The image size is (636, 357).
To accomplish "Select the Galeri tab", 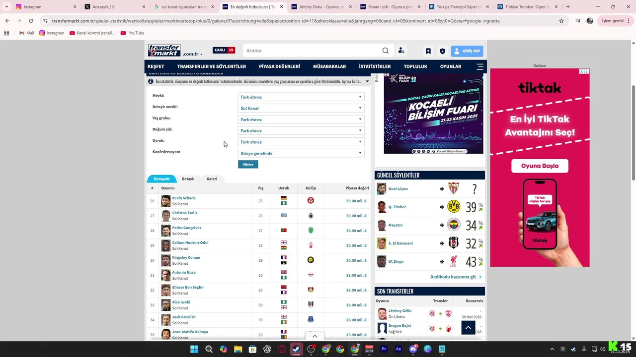I will point(212,178).
